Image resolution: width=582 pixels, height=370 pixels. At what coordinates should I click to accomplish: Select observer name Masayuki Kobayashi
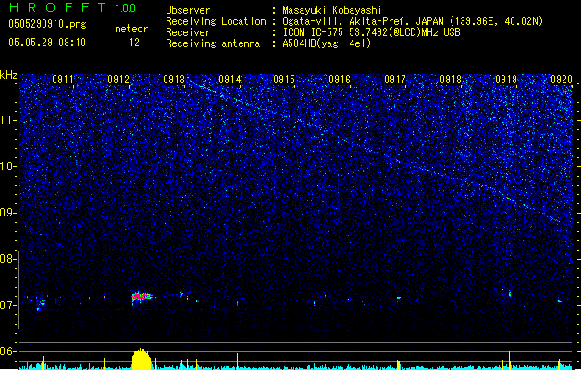(332, 10)
